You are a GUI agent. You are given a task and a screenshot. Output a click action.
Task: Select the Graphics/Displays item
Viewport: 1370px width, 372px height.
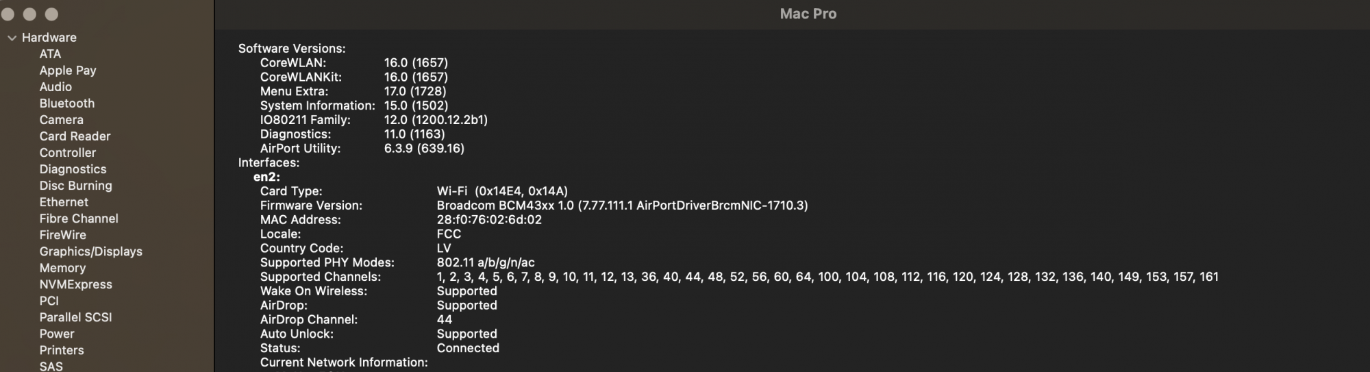(x=90, y=251)
